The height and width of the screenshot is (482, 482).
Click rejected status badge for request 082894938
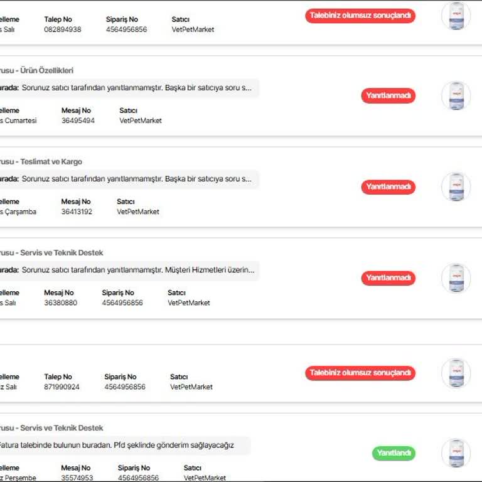tap(360, 16)
